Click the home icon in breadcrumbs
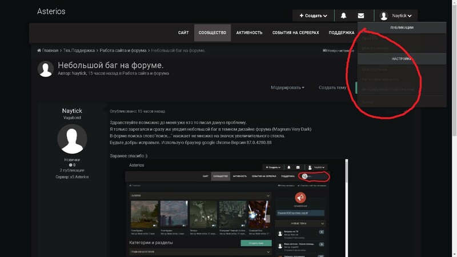Image resolution: width=457 pixels, height=257 pixels. click(x=39, y=51)
